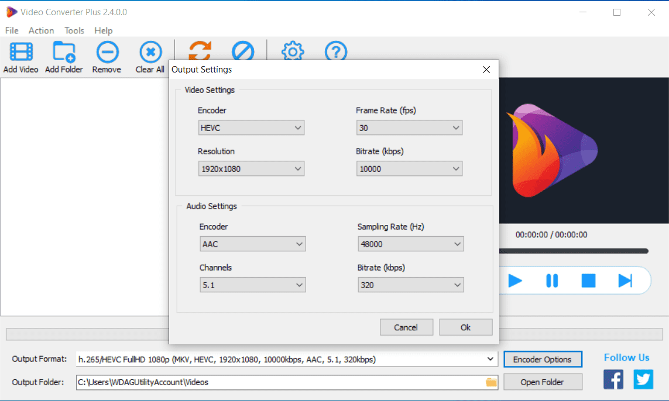This screenshot has width=669, height=401.
Task: Click the Open Folder button
Action: click(x=543, y=382)
